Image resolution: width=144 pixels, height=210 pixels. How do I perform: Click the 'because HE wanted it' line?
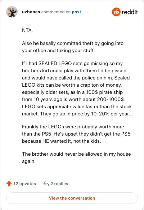tap(62, 141)
